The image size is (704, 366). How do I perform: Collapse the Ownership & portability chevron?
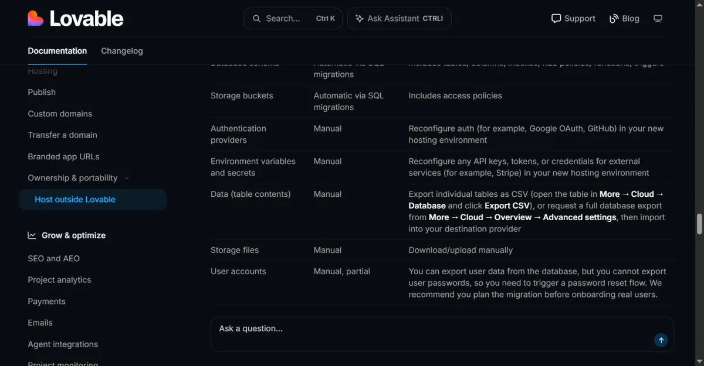[127, 178]
